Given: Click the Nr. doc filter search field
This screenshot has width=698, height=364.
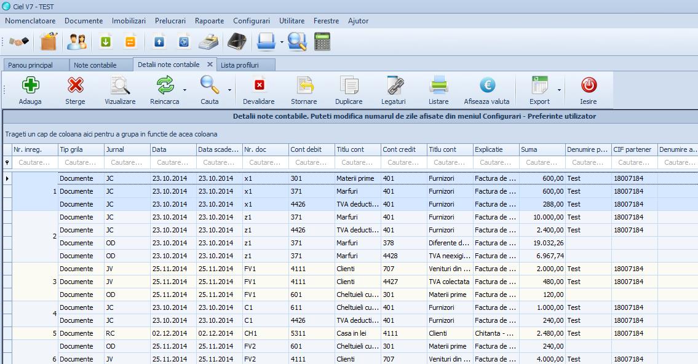Looking at the screenshot, I should [x=266, y=162].
